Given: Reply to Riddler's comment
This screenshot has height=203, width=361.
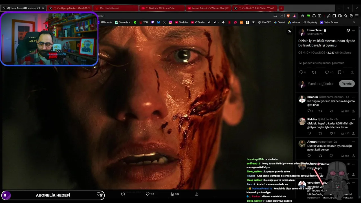Looking at the screenshot, I should pos(309,133).
